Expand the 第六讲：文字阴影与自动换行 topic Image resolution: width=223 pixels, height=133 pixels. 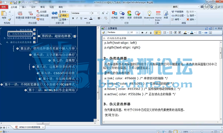tap(30, 55)
